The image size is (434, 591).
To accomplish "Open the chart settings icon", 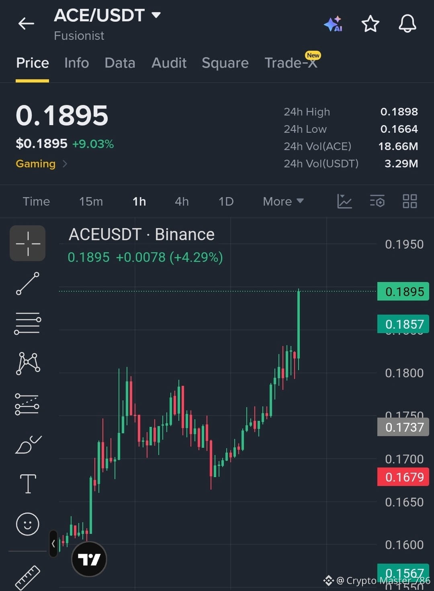I will [x=377, y=201].
